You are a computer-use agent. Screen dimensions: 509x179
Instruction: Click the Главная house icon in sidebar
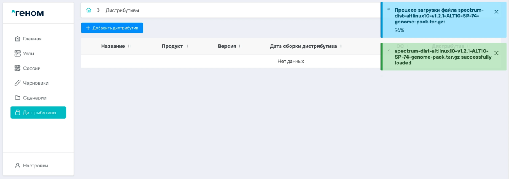click(x=17, y=39)
